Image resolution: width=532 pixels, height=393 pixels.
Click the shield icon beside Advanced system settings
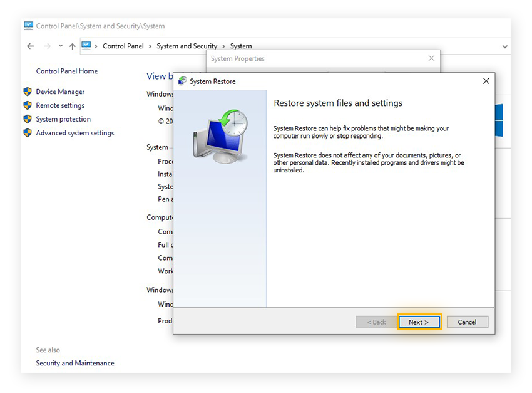click(x=28, y=133)
